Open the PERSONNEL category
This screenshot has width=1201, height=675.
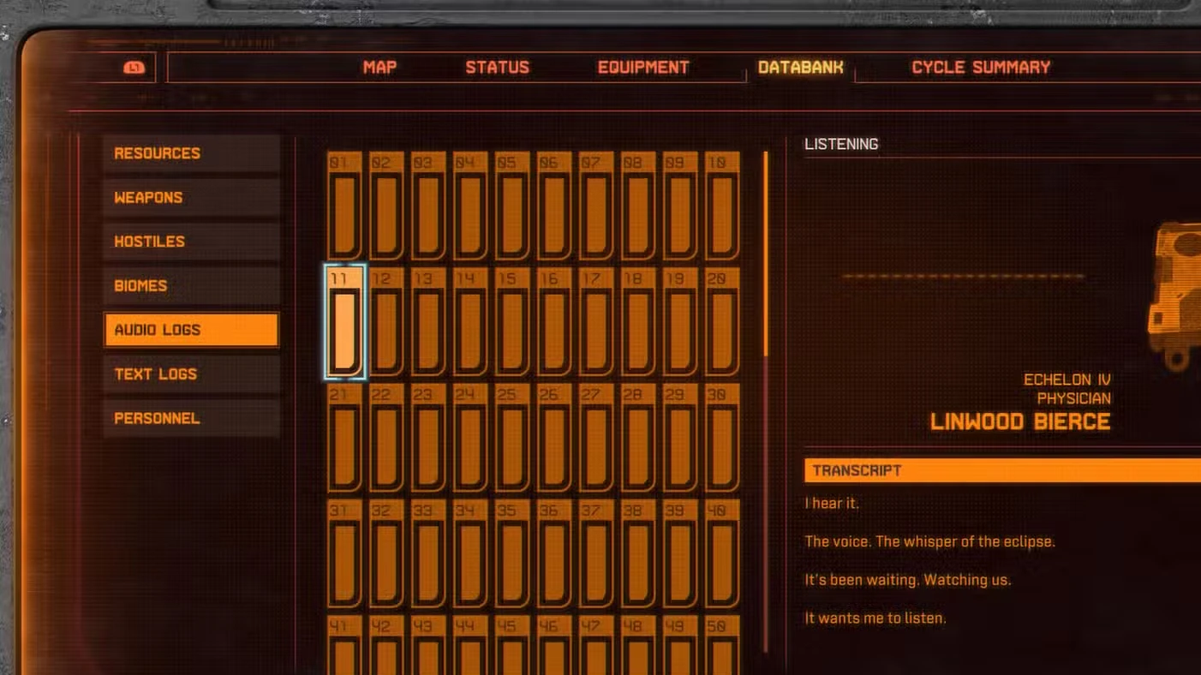[x=192, y=419]
